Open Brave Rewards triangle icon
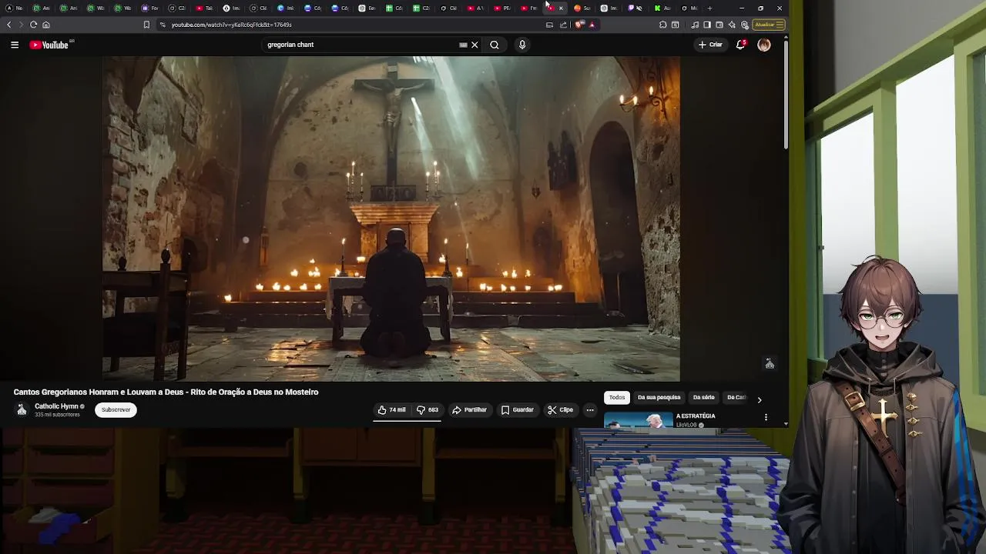The image size is (986, 554). click(x=592, y=25)
